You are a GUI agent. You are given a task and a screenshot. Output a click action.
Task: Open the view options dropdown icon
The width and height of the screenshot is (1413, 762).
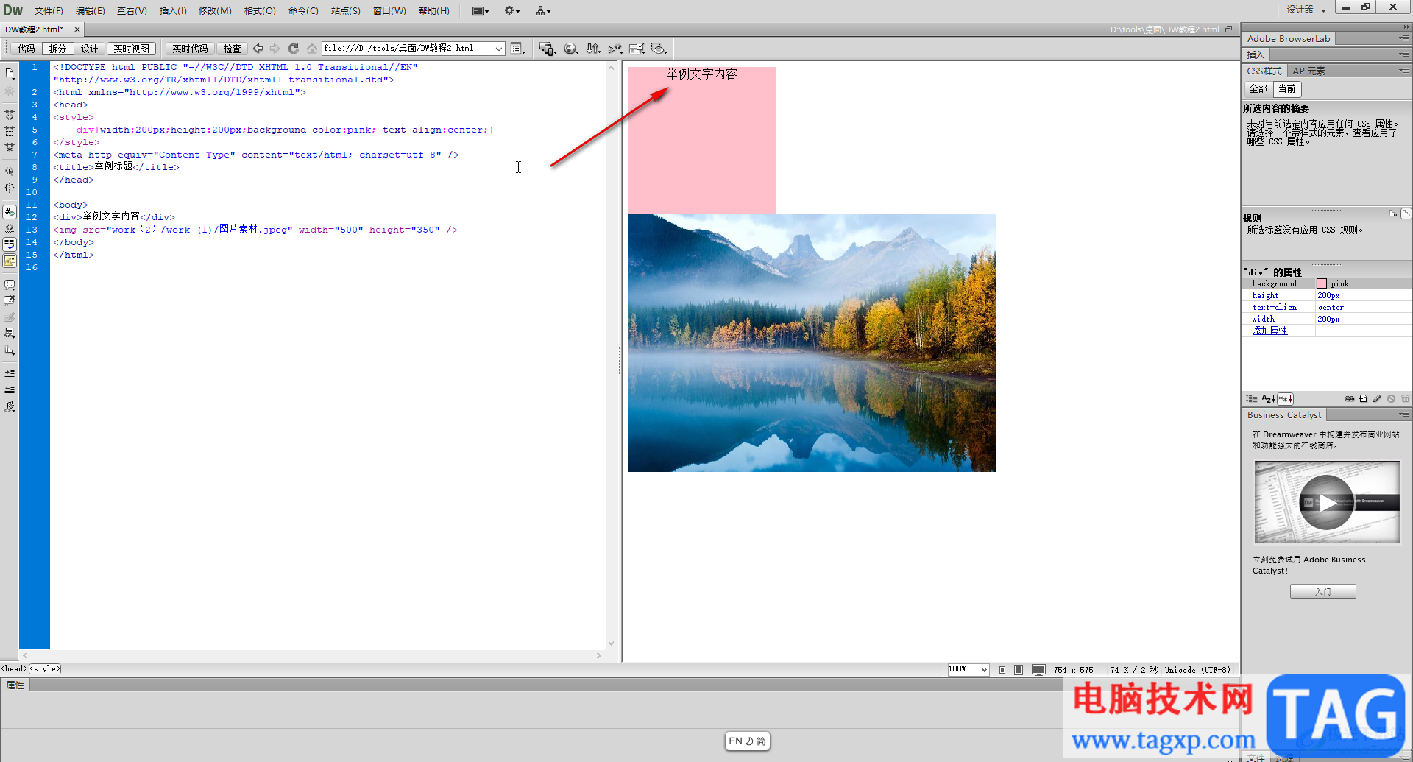click(518, 49)
